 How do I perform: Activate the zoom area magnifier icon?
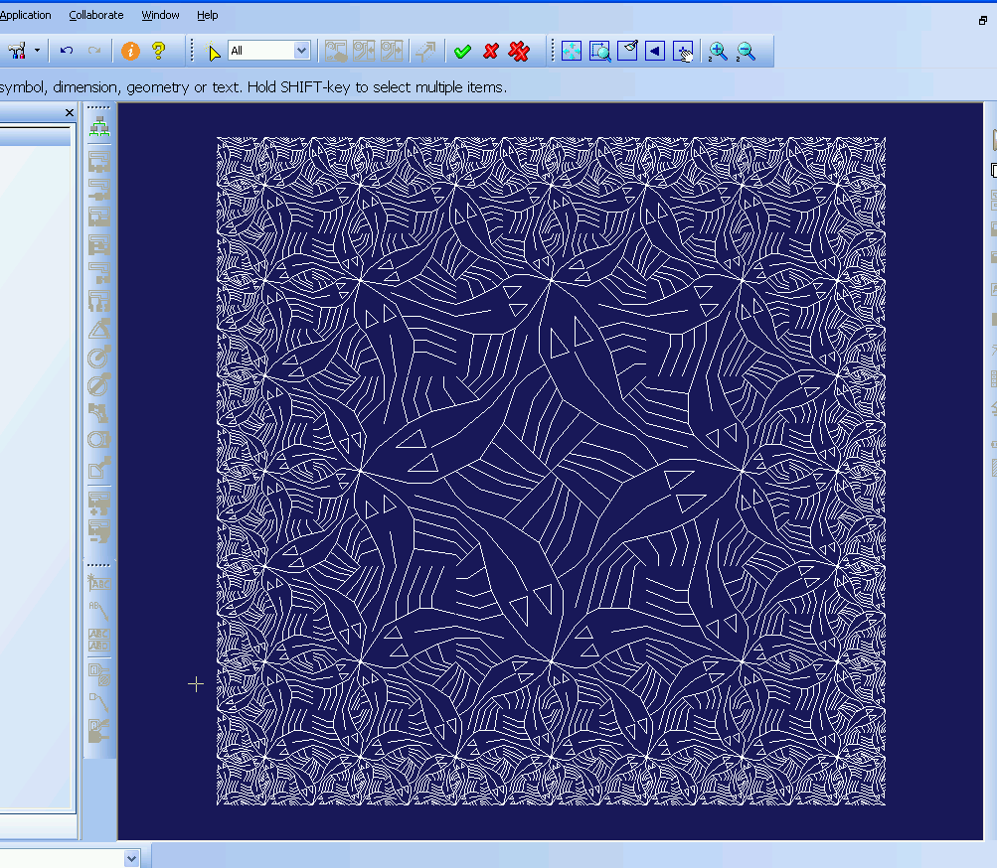coord(599,51)
